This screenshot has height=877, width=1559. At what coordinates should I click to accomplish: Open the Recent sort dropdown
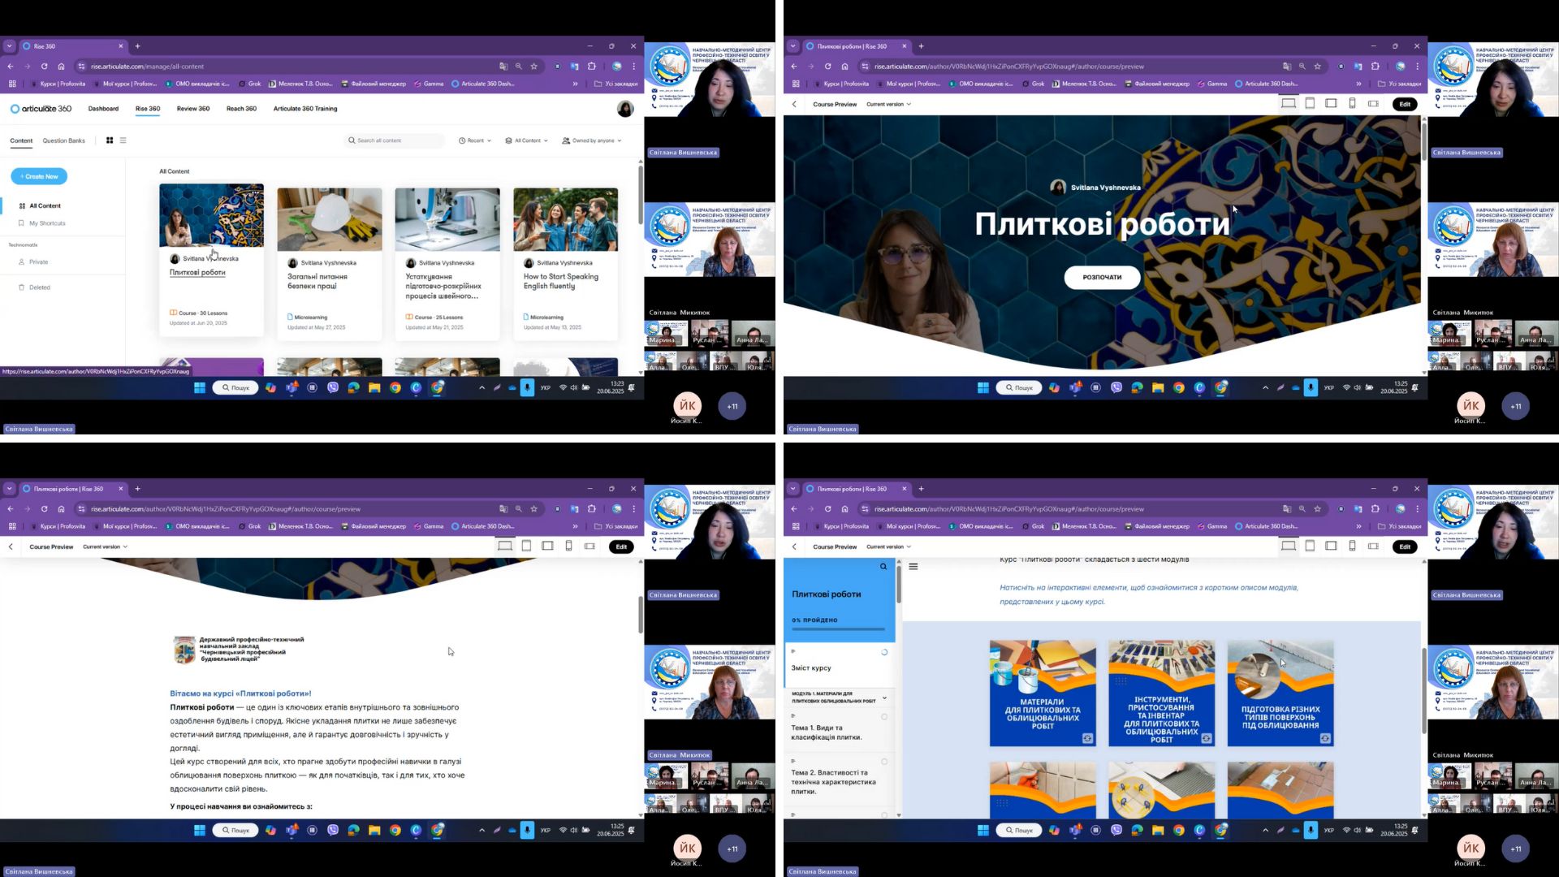coord(475,140)
